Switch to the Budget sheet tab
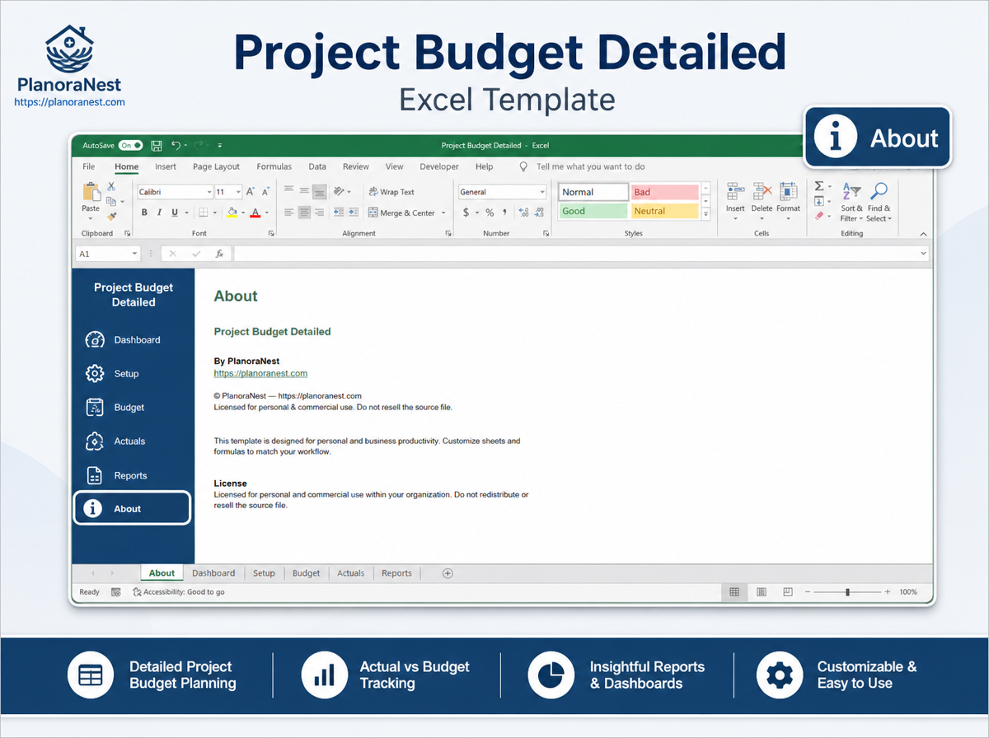The image size is (989, 738). coord(307,573)
